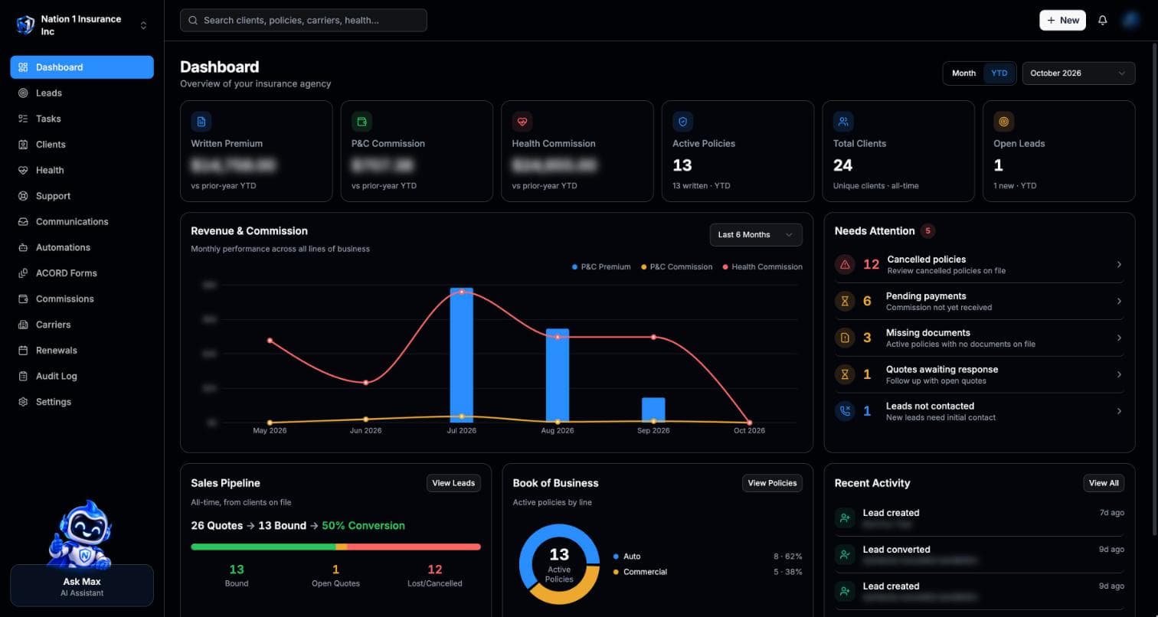Screen dimensions: 1158x617
Task: Click the Automations robot icon in sidebar
Action: (x=23, y=247)
